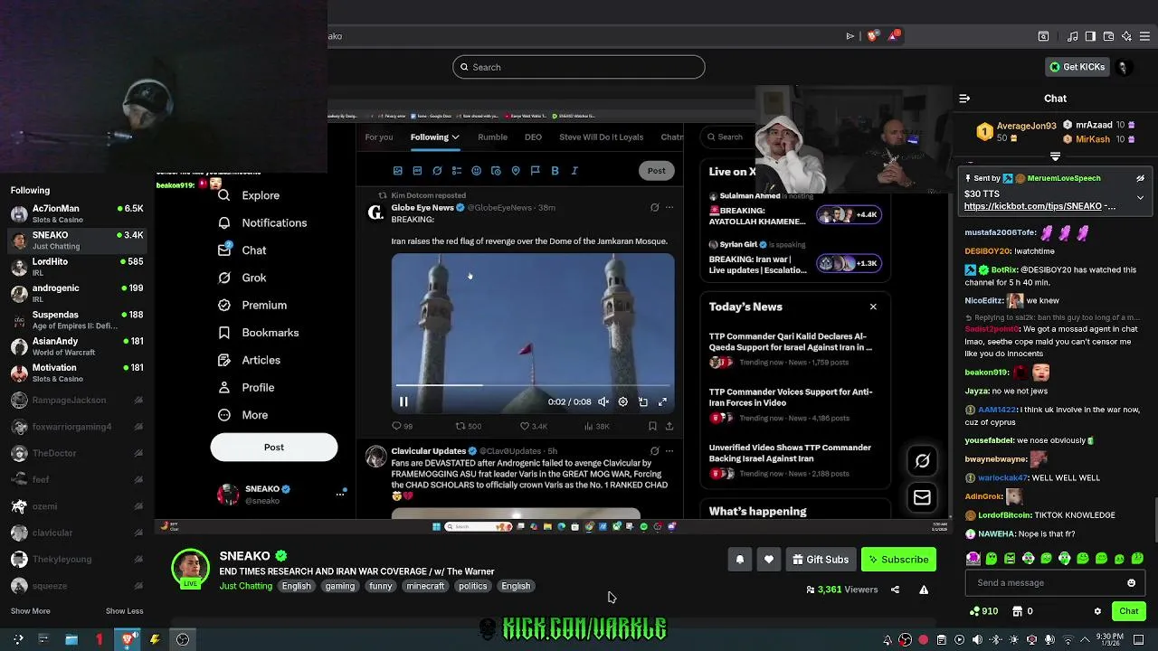Open more options on Clavicular Updates post

click(669, 451)
